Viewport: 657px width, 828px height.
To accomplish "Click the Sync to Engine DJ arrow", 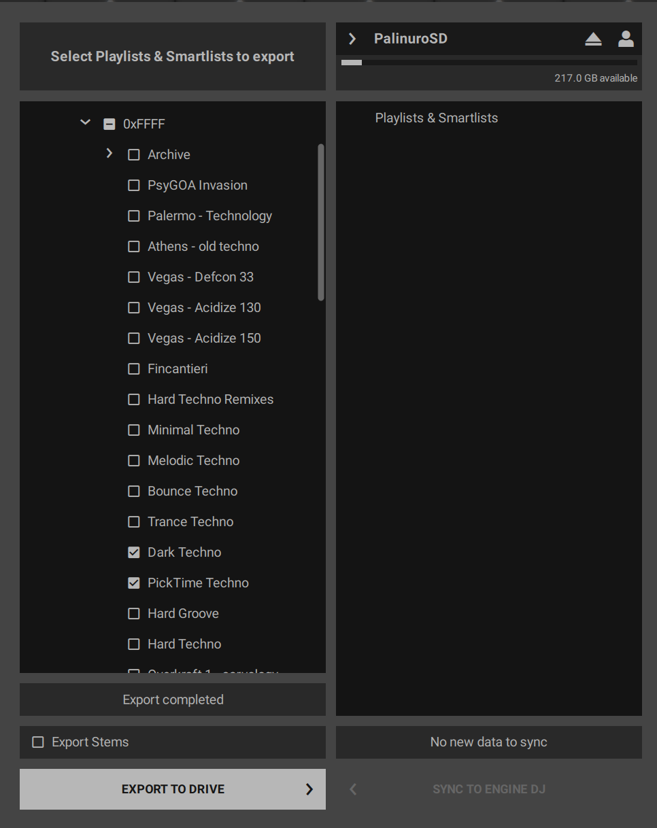I will [x=353, y=789].
